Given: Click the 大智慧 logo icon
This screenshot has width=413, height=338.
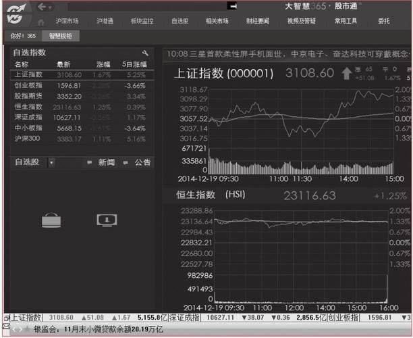Looking at the screenshot, I should tap(16, 14).
